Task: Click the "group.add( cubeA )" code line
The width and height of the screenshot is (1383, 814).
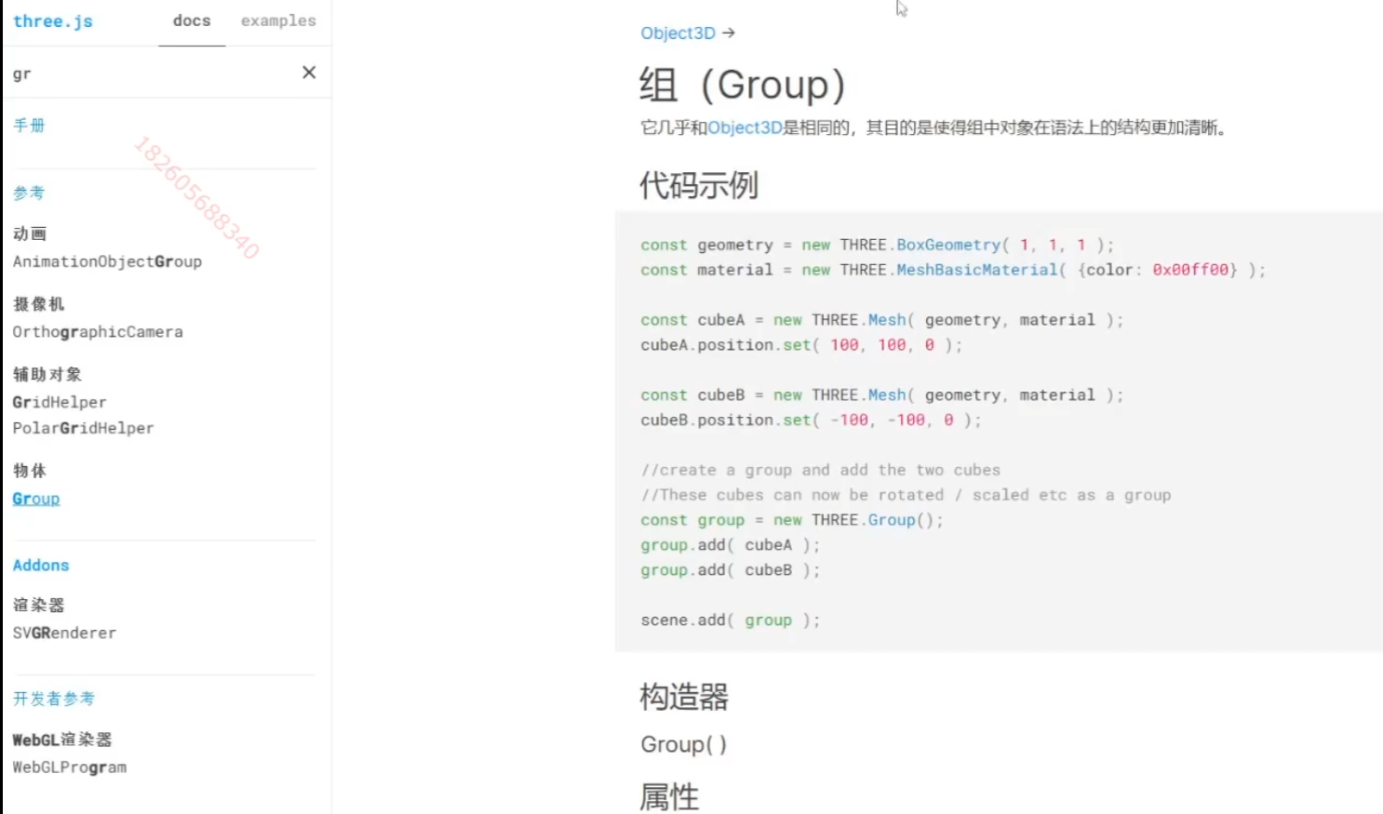Action: click(730, 545)
